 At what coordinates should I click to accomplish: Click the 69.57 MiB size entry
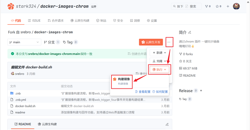coord(188,68)
